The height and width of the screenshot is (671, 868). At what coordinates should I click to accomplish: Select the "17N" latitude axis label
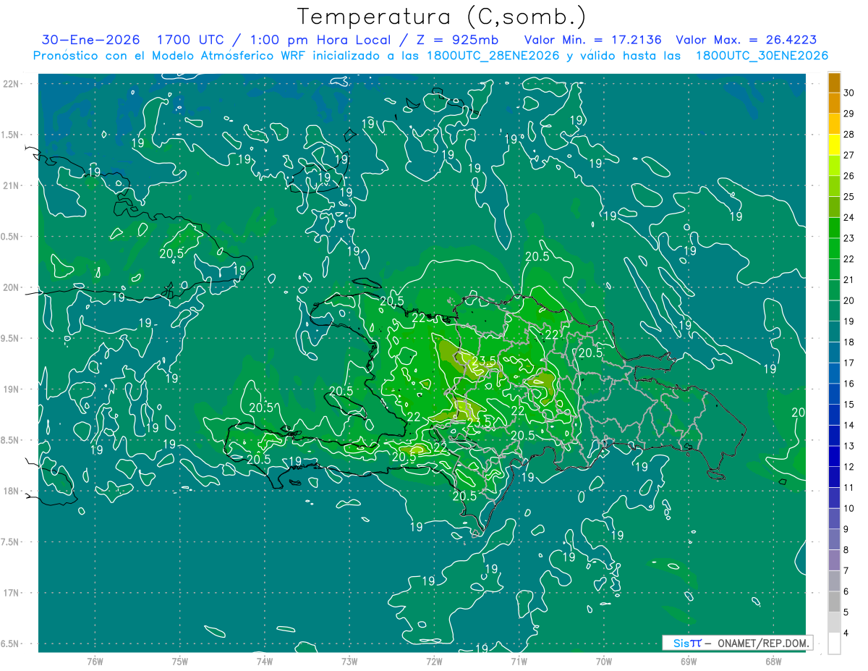point(12,593)
